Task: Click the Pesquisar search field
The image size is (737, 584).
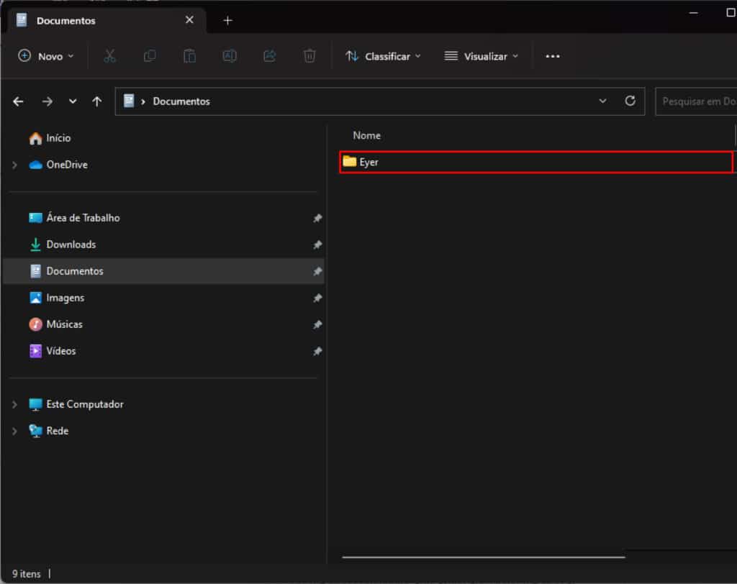Action: (696, 101)
